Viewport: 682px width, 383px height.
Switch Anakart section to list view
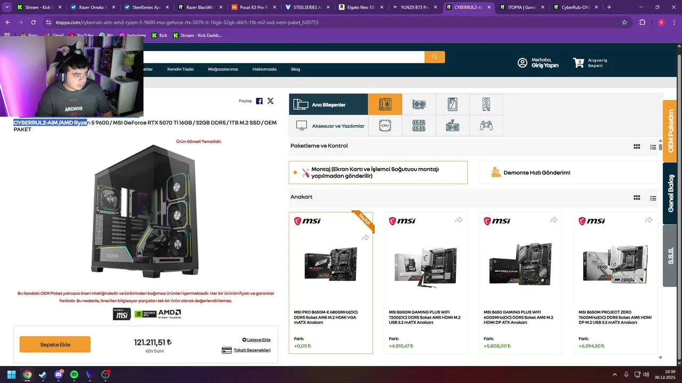coord(653,198)
